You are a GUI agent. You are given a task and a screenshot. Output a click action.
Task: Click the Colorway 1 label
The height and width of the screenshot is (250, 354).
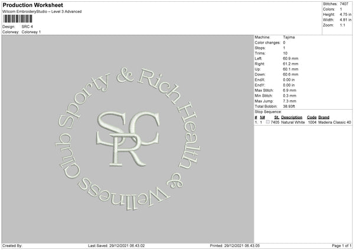point(31,32)
